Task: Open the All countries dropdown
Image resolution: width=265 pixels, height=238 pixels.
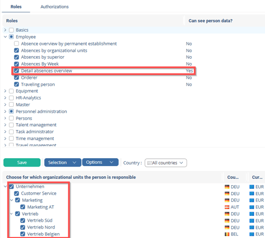Action: 166,163
